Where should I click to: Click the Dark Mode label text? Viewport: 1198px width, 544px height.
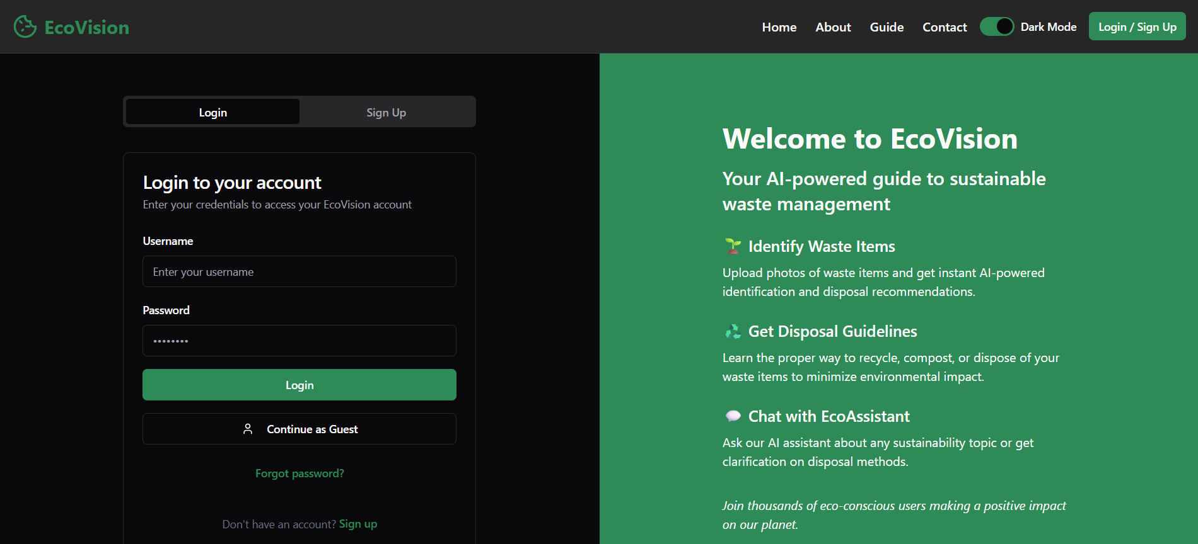click(x=1049, y=26)
